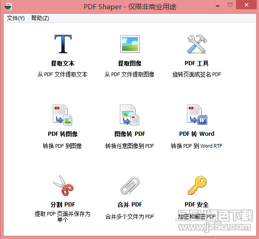Image resolution: width=259 pixels, height=239 pixels.
Task: Open the 文件(Y) menu
Action: pos(16,18)
